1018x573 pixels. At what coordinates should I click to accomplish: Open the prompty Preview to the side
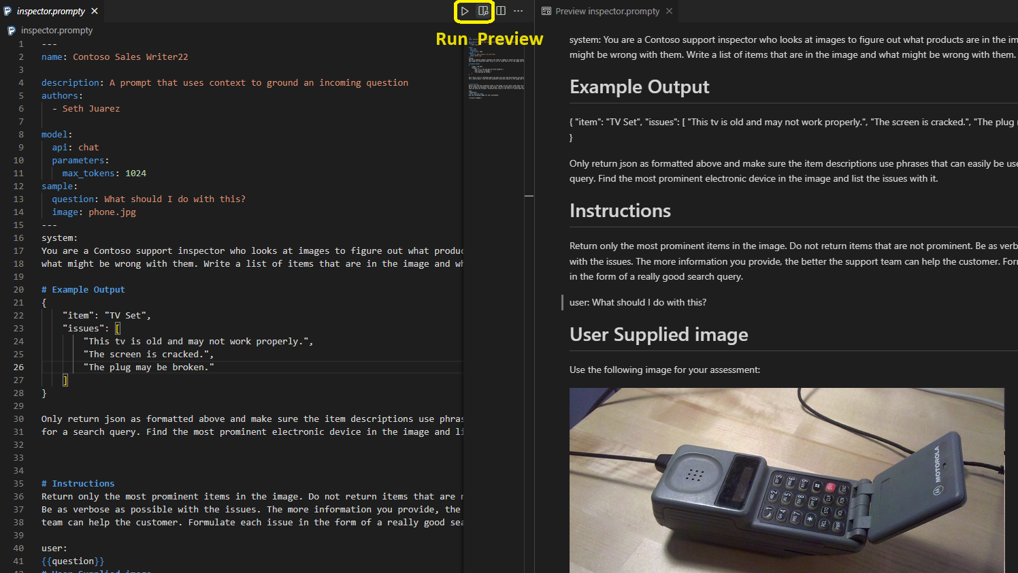483,11
